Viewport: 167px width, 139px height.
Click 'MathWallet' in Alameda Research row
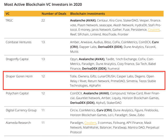click(x=91, y=128)
